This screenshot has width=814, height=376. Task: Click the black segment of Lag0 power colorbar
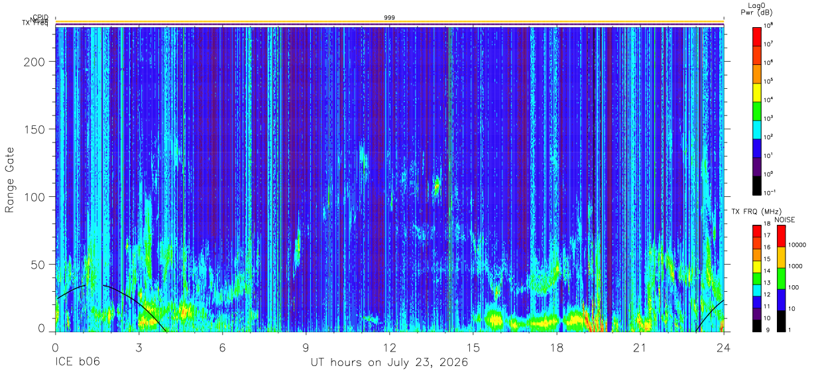point(756,184)
